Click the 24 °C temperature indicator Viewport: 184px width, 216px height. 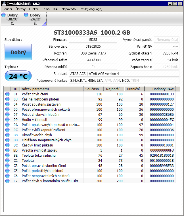pyautogui.click(x=18, y=76)
